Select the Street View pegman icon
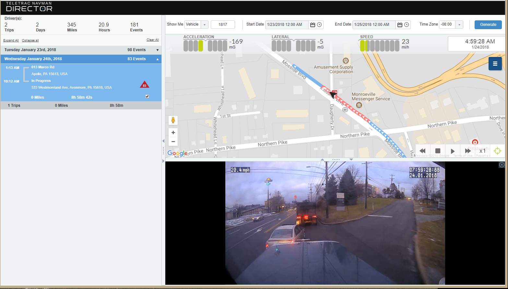 point(173,120)
